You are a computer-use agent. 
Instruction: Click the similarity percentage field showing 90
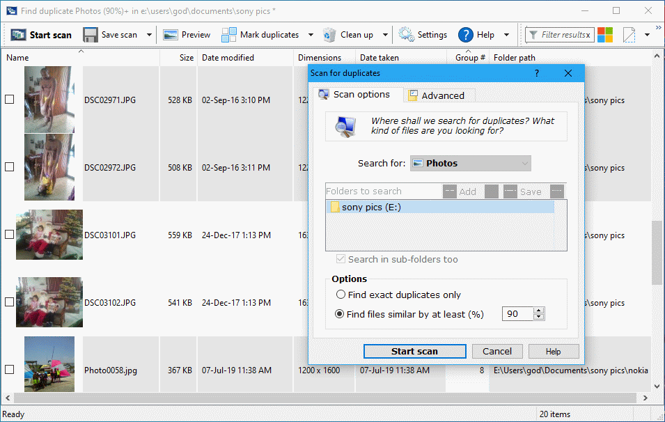pos(517,314)
